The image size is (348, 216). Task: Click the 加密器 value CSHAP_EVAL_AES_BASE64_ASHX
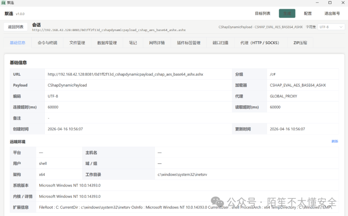(x=298, y=85)
